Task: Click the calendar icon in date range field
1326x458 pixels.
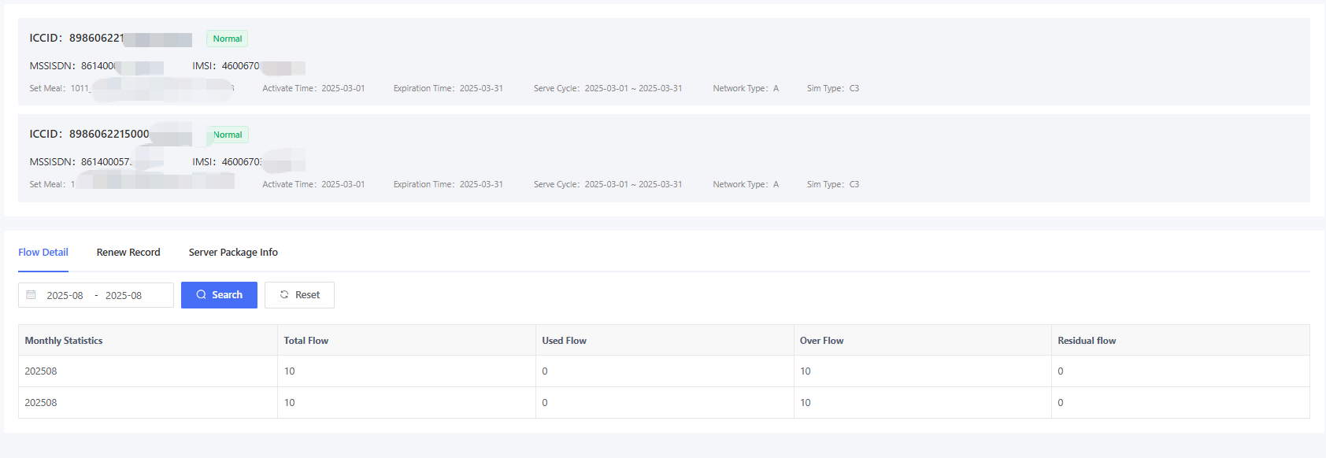Action: (x=31, y=295)
